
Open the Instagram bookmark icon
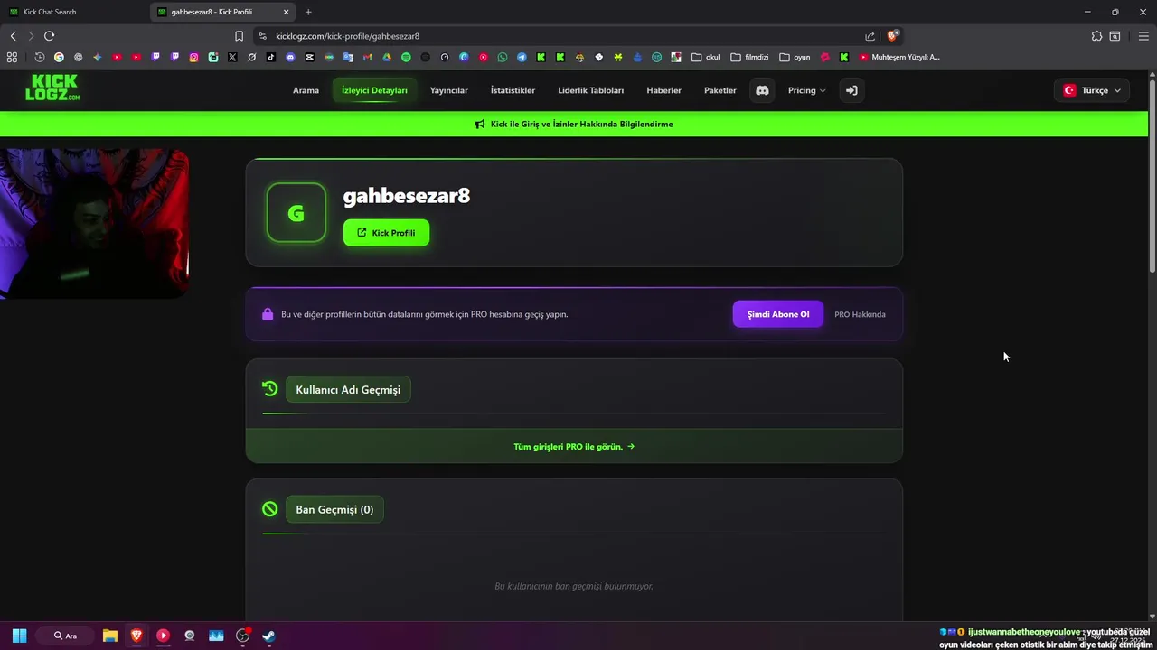coord(193,57)
